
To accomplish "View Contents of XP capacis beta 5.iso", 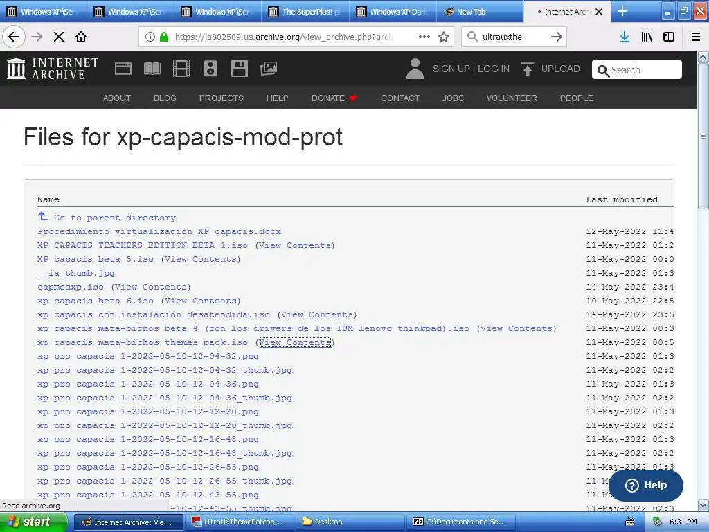I will (201, 259).
